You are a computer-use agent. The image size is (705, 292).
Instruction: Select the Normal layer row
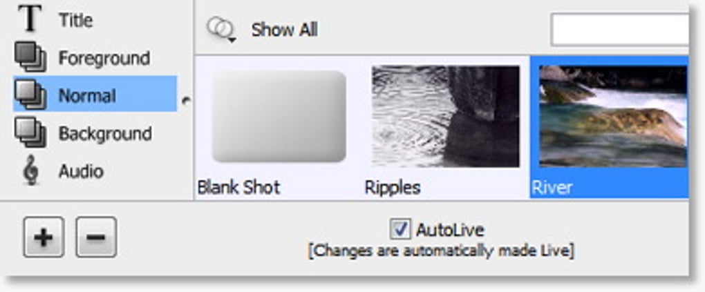tap(95, 94)
